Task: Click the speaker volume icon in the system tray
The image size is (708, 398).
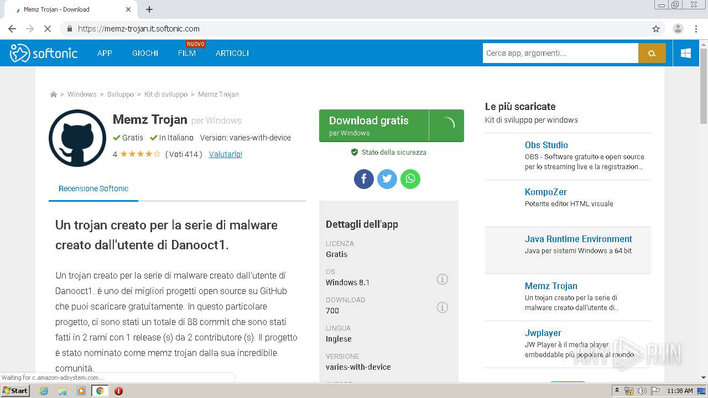Action: tap(642, 391)
